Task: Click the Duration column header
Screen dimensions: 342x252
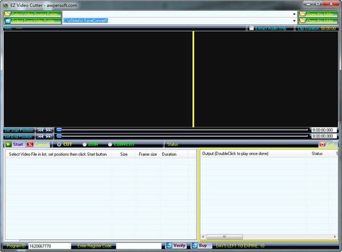Action: (174, 155)
